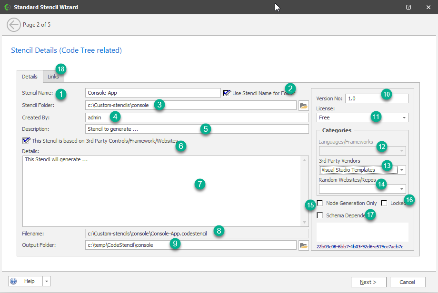Open the help question mark in title bar
The image size is (438, 293).
(408, 7)
